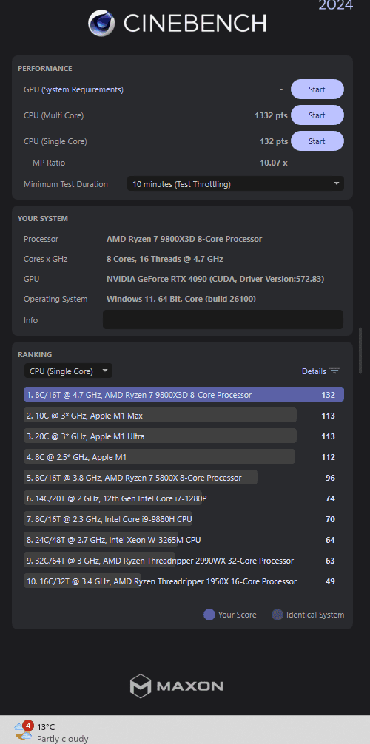370x744 pixels.
Task: Click the MP Ratio value 10.07 x
Action: pos(274,163)
